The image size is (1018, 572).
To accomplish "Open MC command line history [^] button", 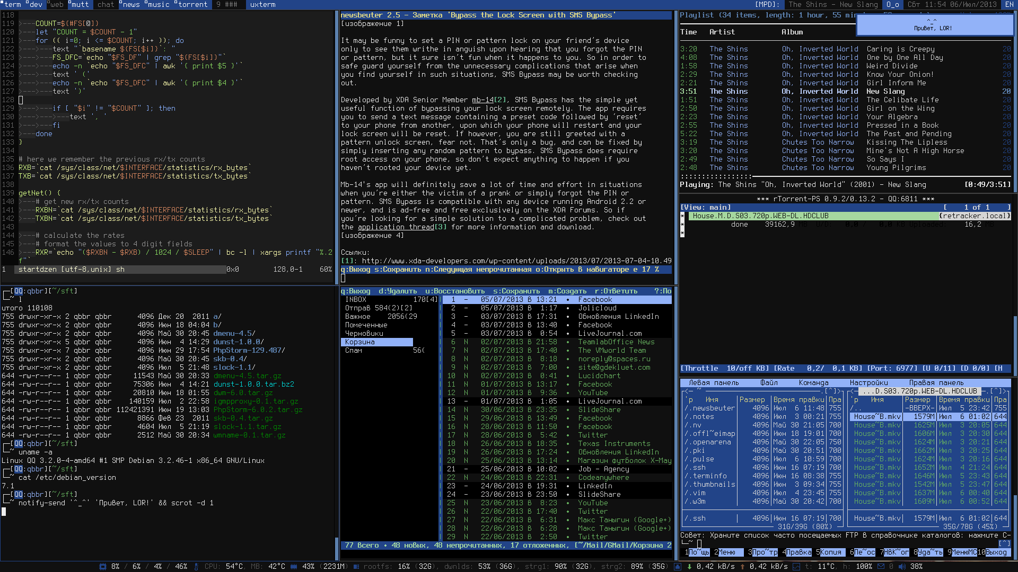I will coord(1004,543).
